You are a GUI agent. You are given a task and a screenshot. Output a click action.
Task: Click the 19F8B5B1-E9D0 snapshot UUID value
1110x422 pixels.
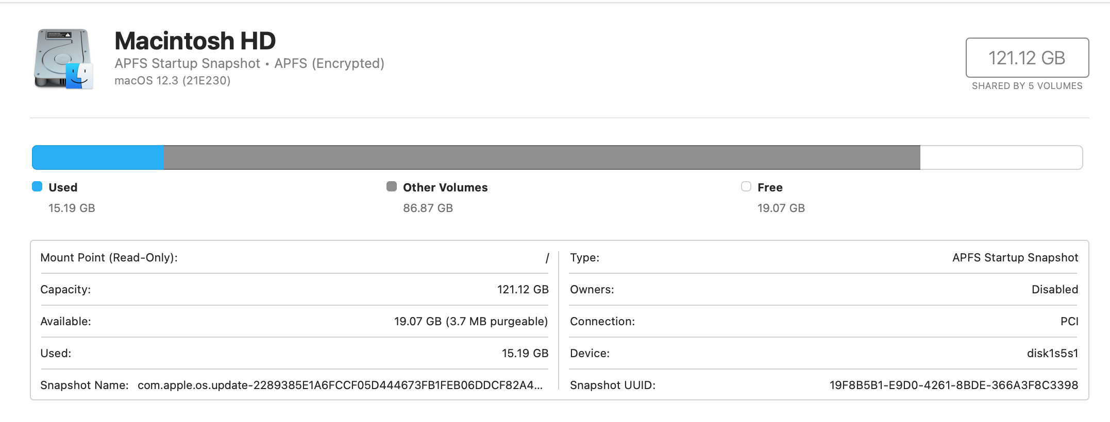pyautogui.click(x=954, y=385)
